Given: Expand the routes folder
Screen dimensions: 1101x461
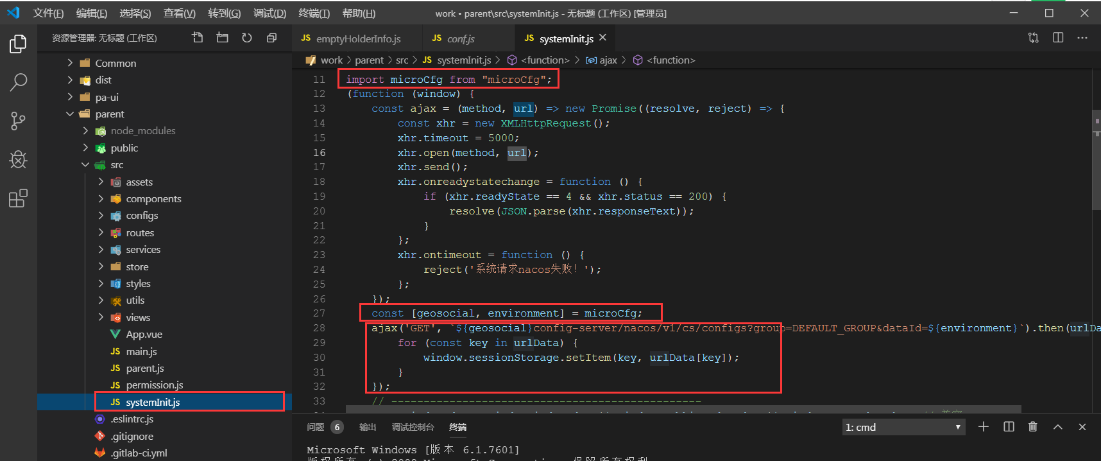Looking at the screenshot, I should pyautogui.click(x=101, y=232).
